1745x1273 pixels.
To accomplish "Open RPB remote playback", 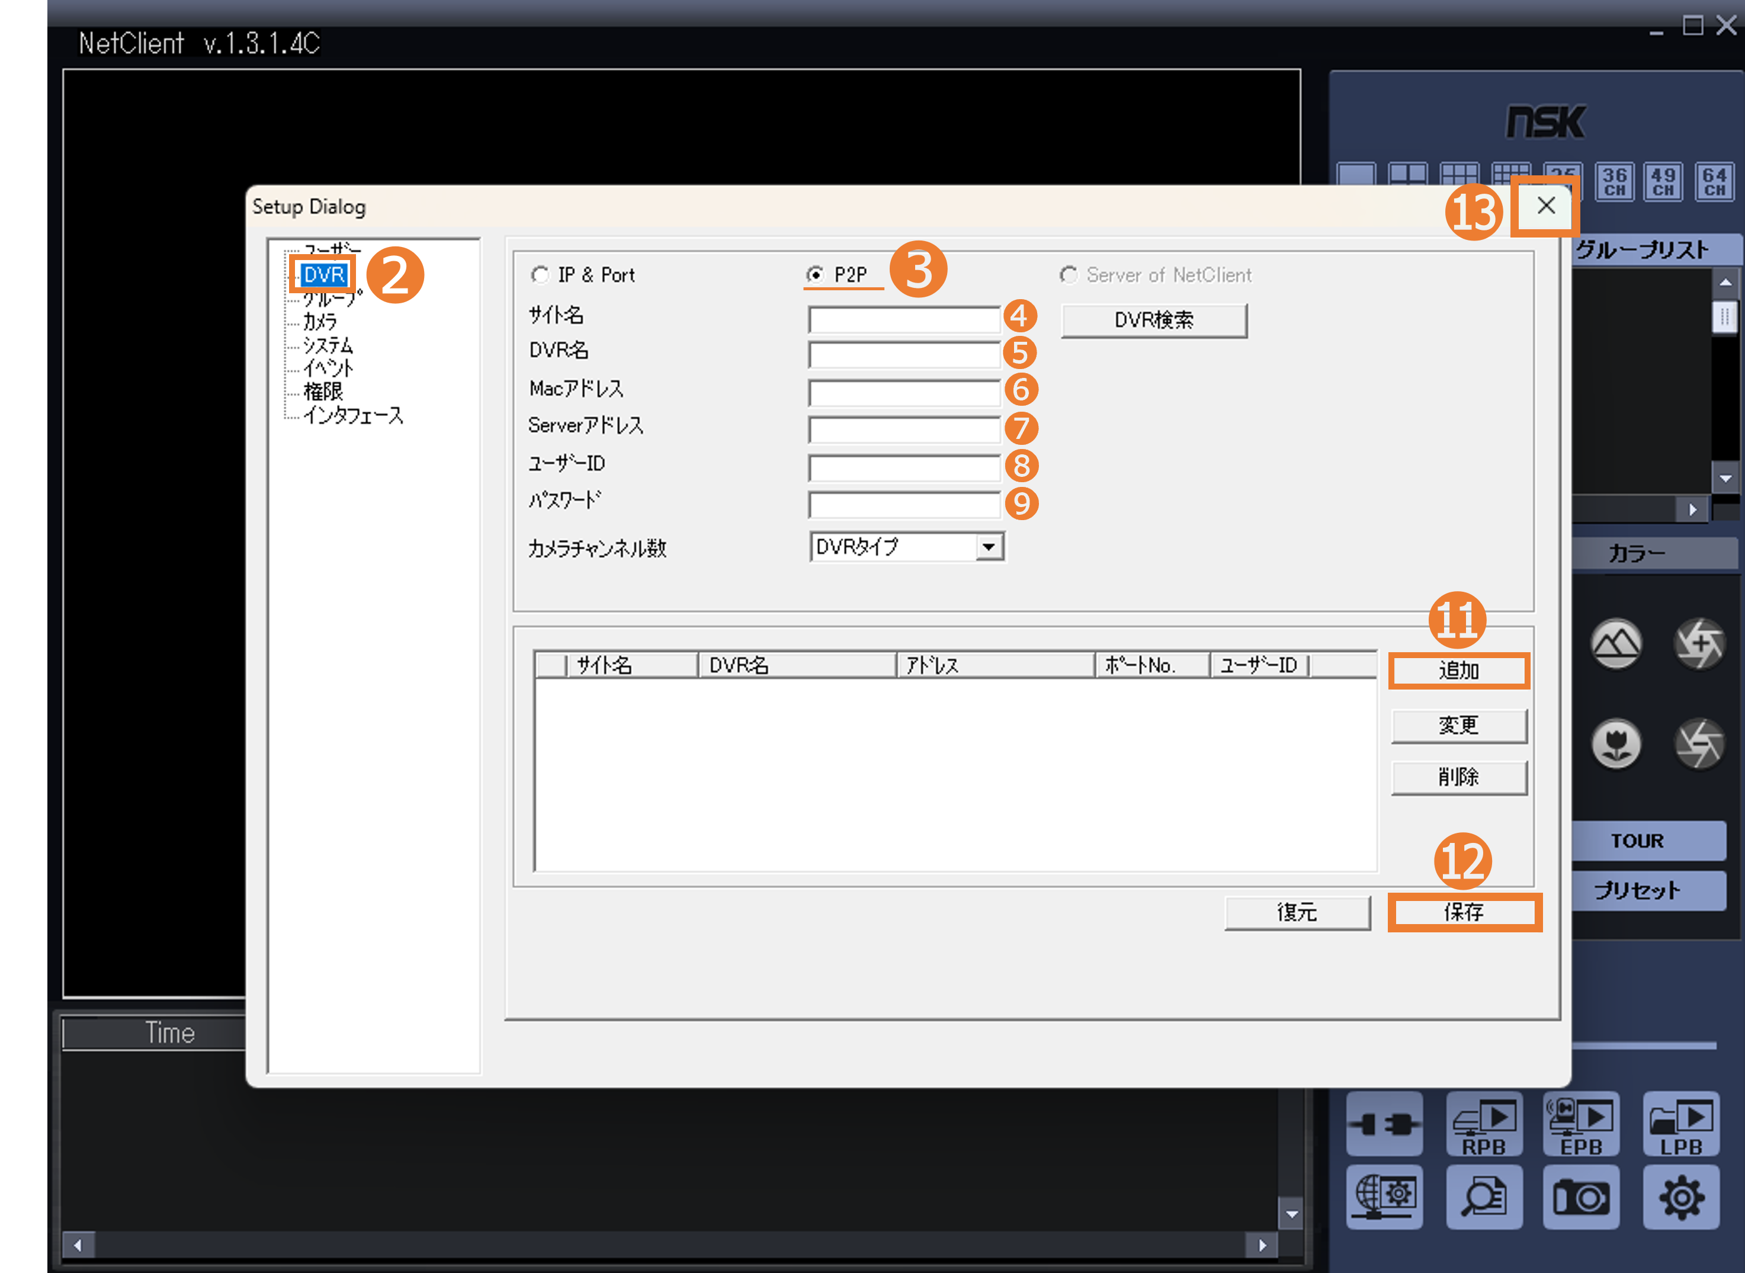I will (x=1484, y=1124).
